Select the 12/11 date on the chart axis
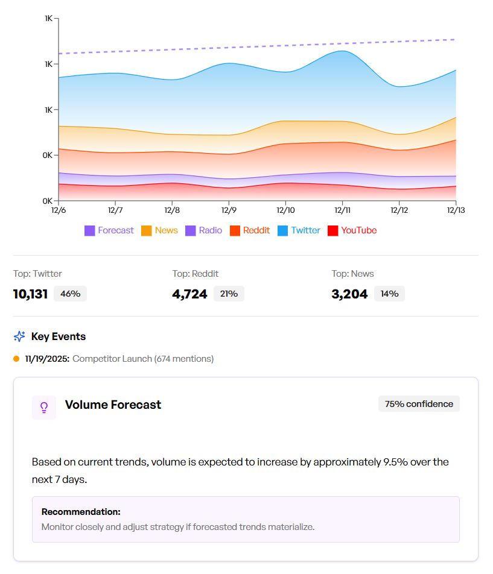Screen dimensions: 493x574 (342, 210)
